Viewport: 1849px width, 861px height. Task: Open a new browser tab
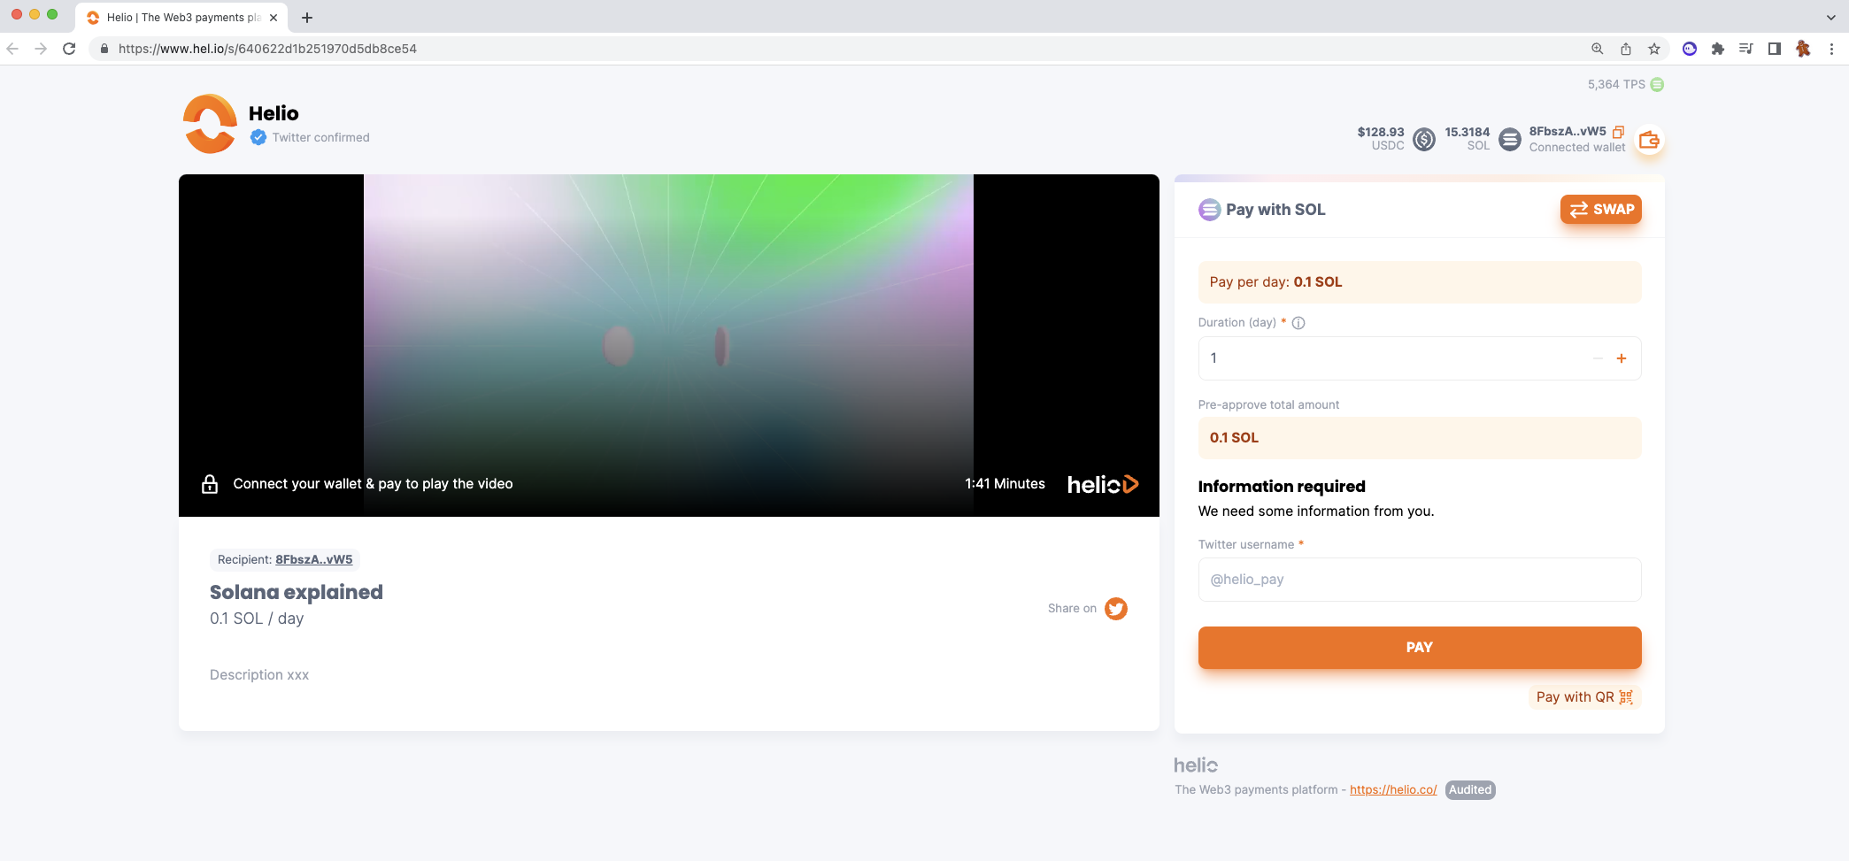tap(307, 18)
